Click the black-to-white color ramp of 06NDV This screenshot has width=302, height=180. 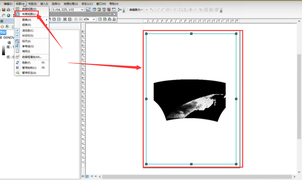pyautogui.click(x=3, y=50)
